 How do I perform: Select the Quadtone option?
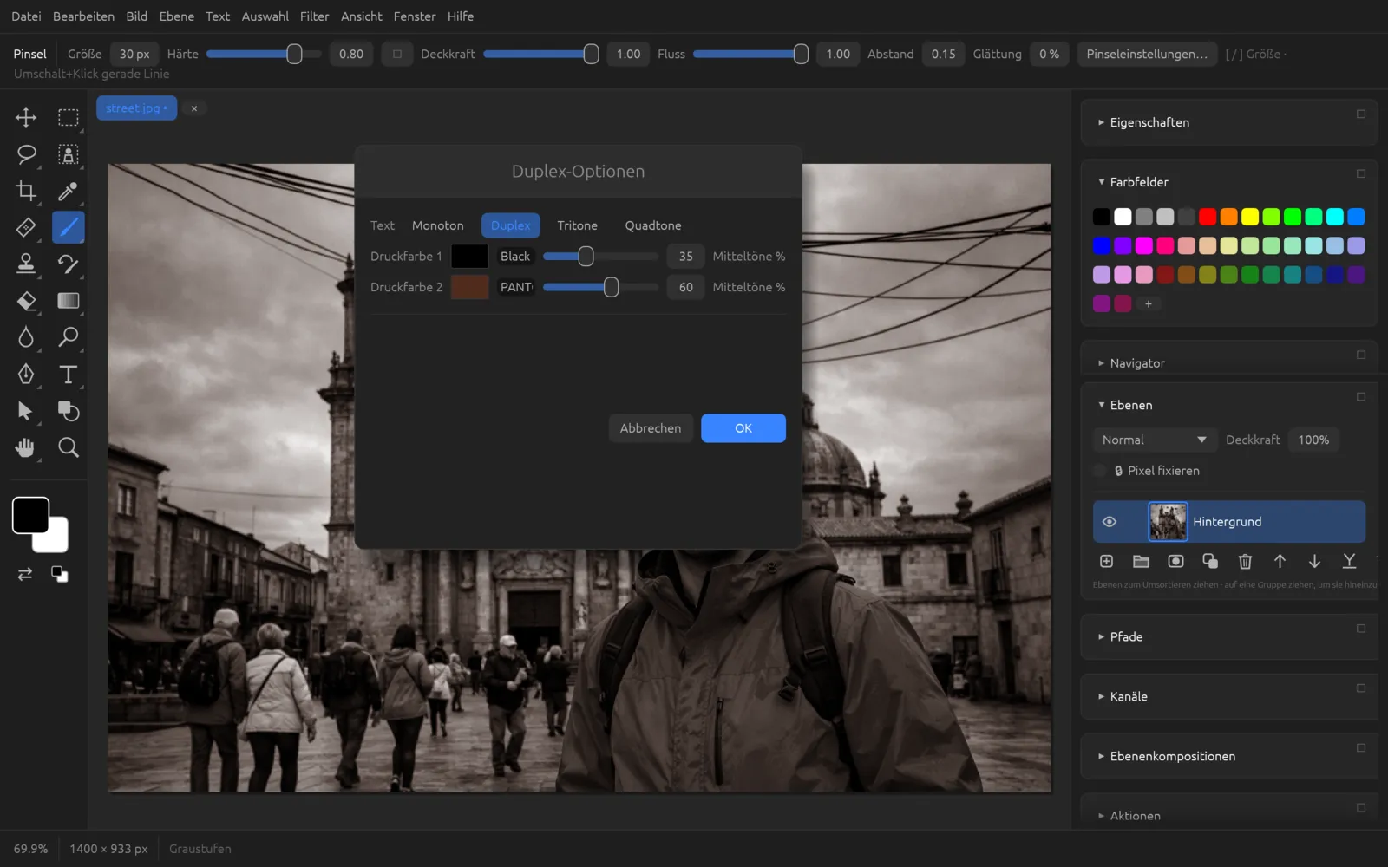click(x=653, y=225)
